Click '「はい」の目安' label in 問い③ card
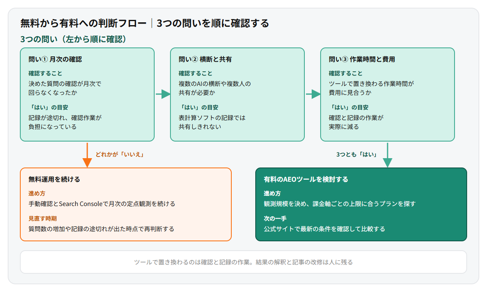The height and width of the screenshot is (292, 487). click(x=349, y=107)
